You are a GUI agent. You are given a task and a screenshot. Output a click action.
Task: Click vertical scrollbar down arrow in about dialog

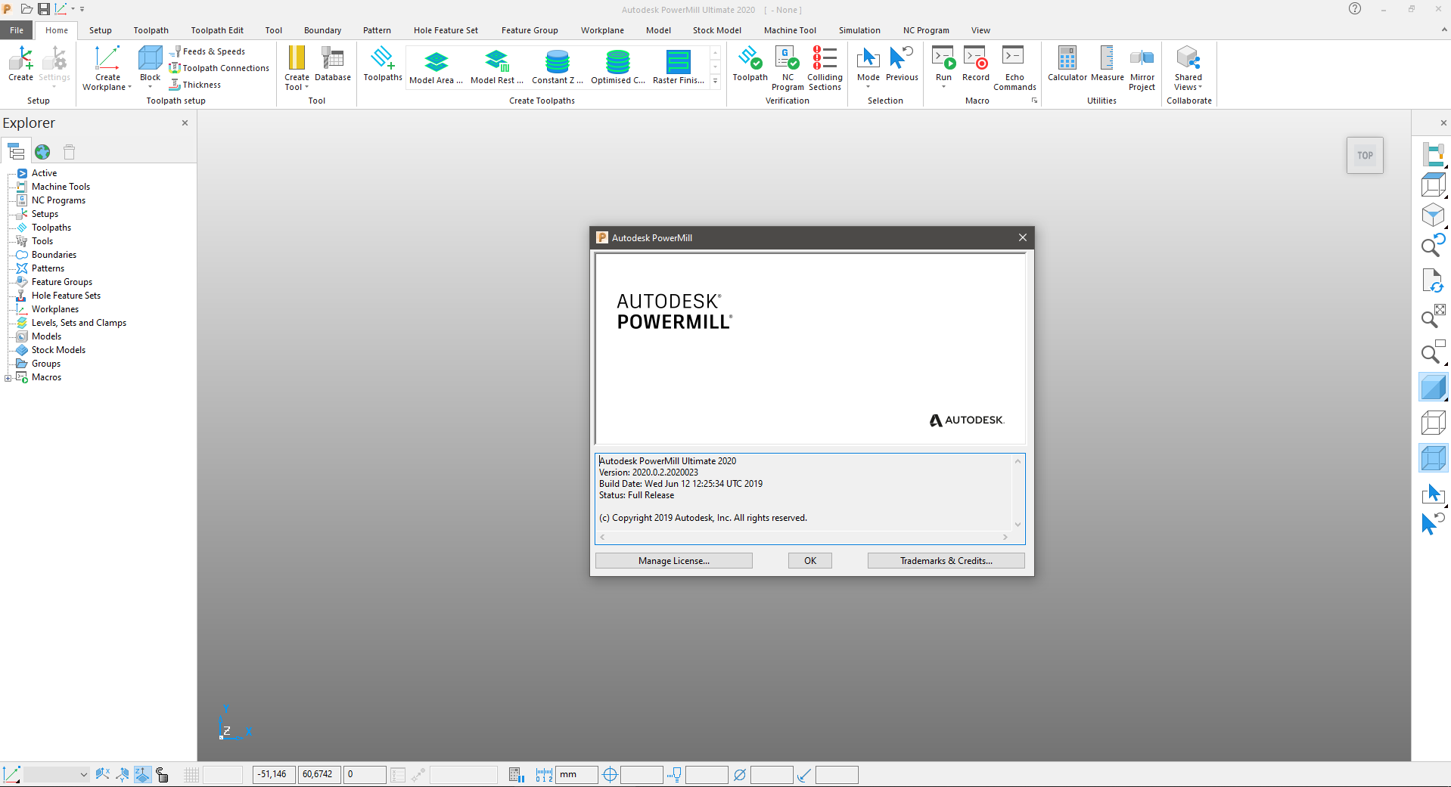(1018, 525)
